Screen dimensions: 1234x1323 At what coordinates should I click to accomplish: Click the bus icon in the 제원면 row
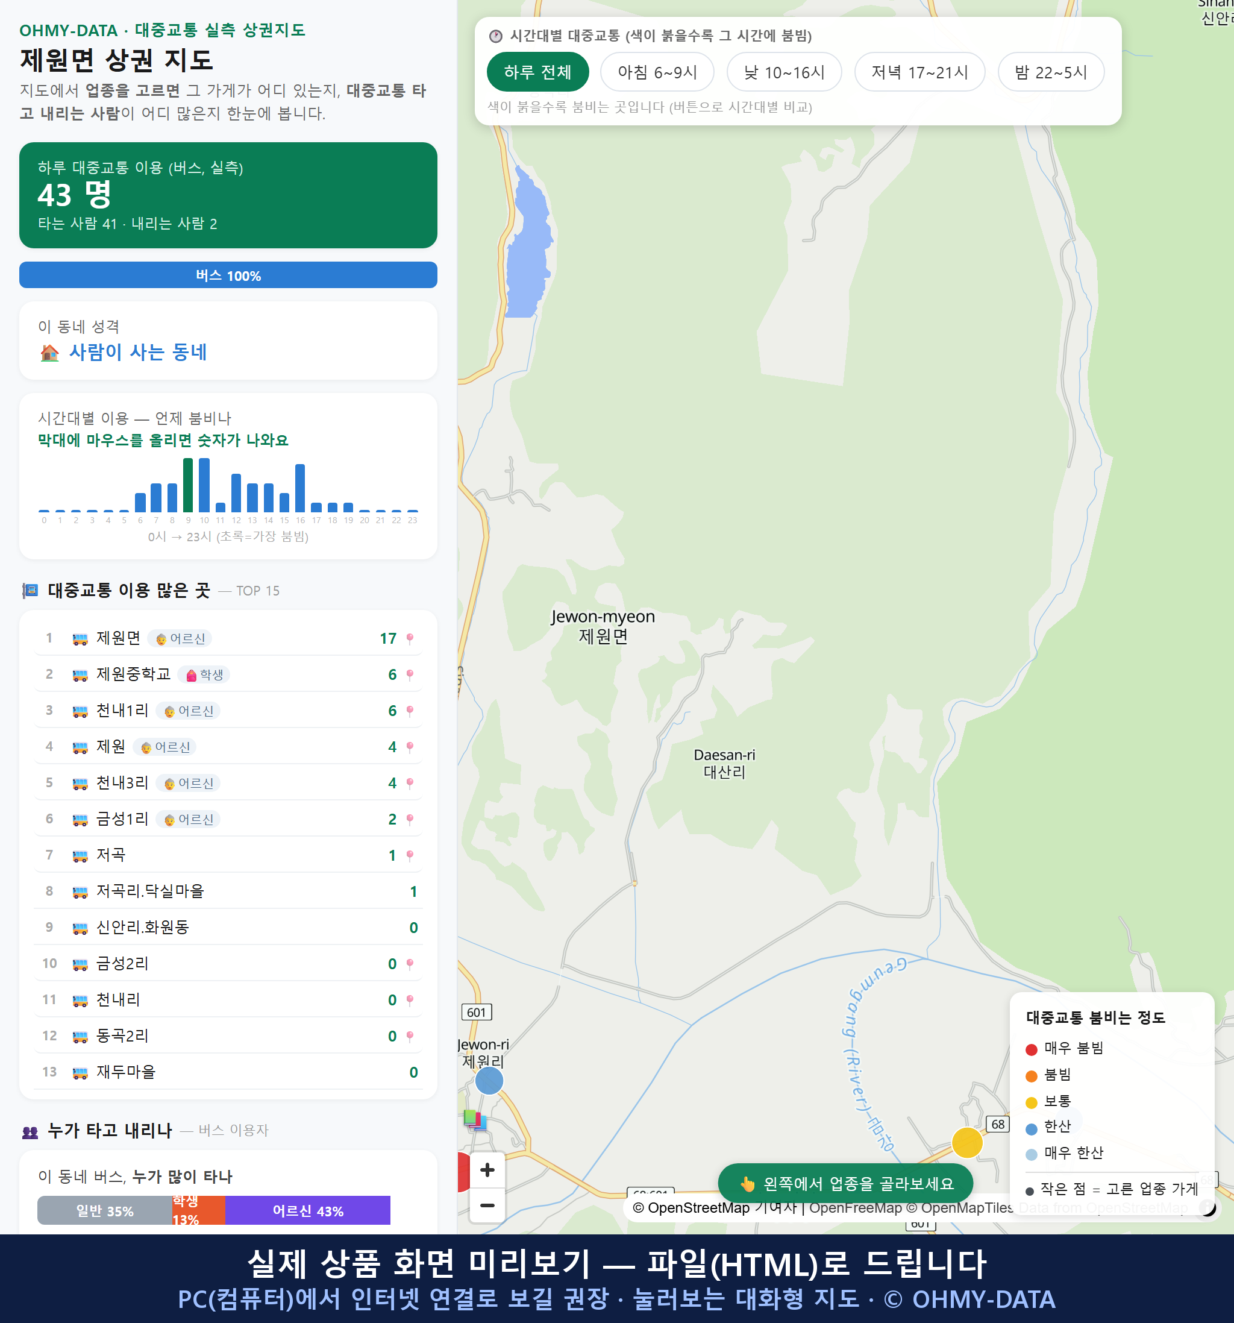[80, 639]
